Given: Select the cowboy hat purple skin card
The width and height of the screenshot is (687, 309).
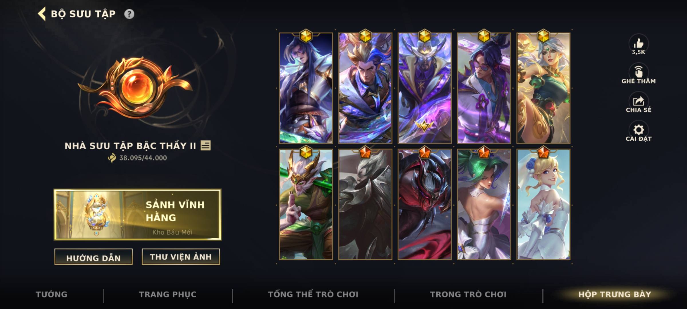Looking at the screenshot, I should coord(425,88).
